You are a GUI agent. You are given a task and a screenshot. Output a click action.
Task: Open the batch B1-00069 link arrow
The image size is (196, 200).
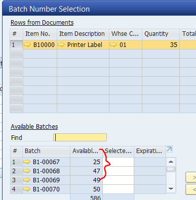click(27, 180)
